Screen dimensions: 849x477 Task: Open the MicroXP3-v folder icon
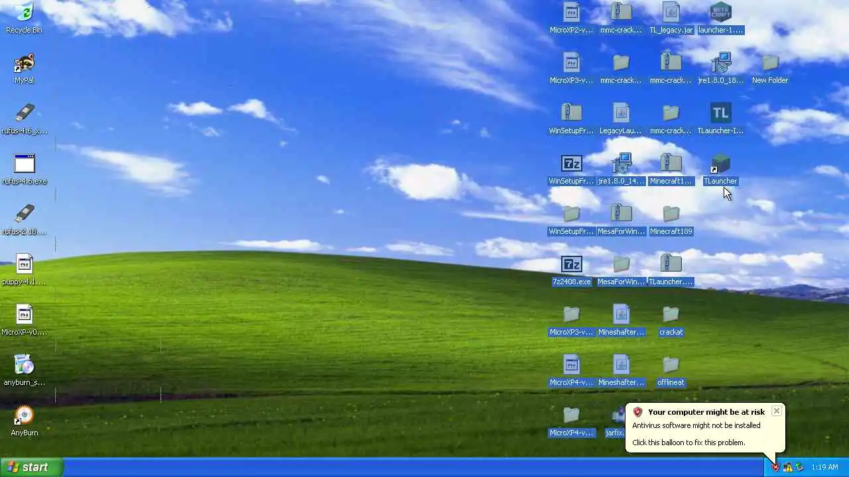(x=571, y=320)
